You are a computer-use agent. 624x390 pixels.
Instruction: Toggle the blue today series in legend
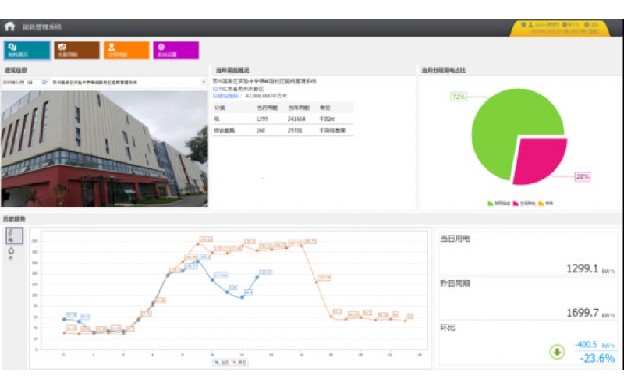pyautogui.click(x=219, y=363)
